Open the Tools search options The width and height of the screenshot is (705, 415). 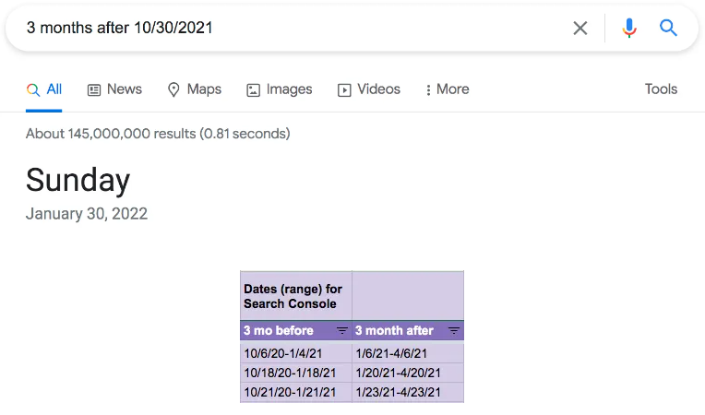coord(661,89)
